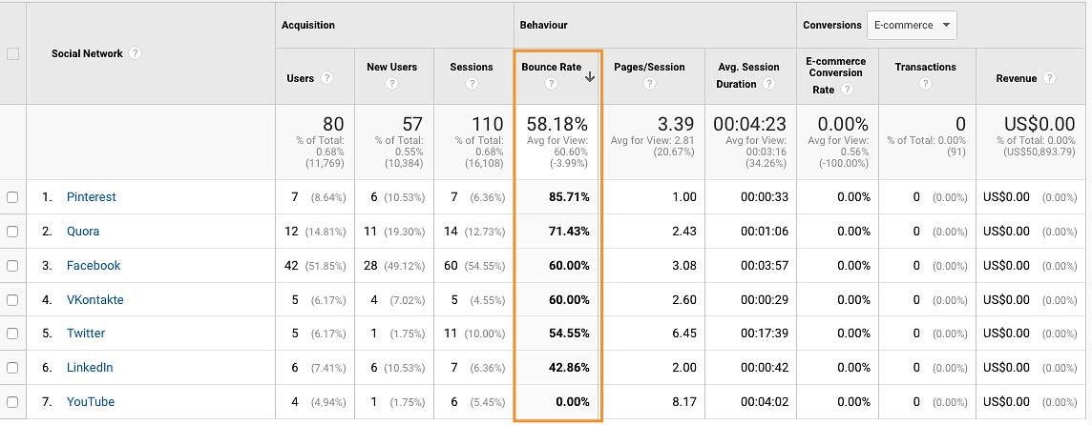Open help icon under Bounce Rate header
Viewport: 1092px width, 425px height.
click(x=551, y=84)
